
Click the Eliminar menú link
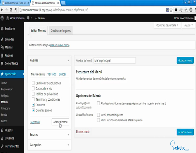pyautogui.click(x=83, y=131)
